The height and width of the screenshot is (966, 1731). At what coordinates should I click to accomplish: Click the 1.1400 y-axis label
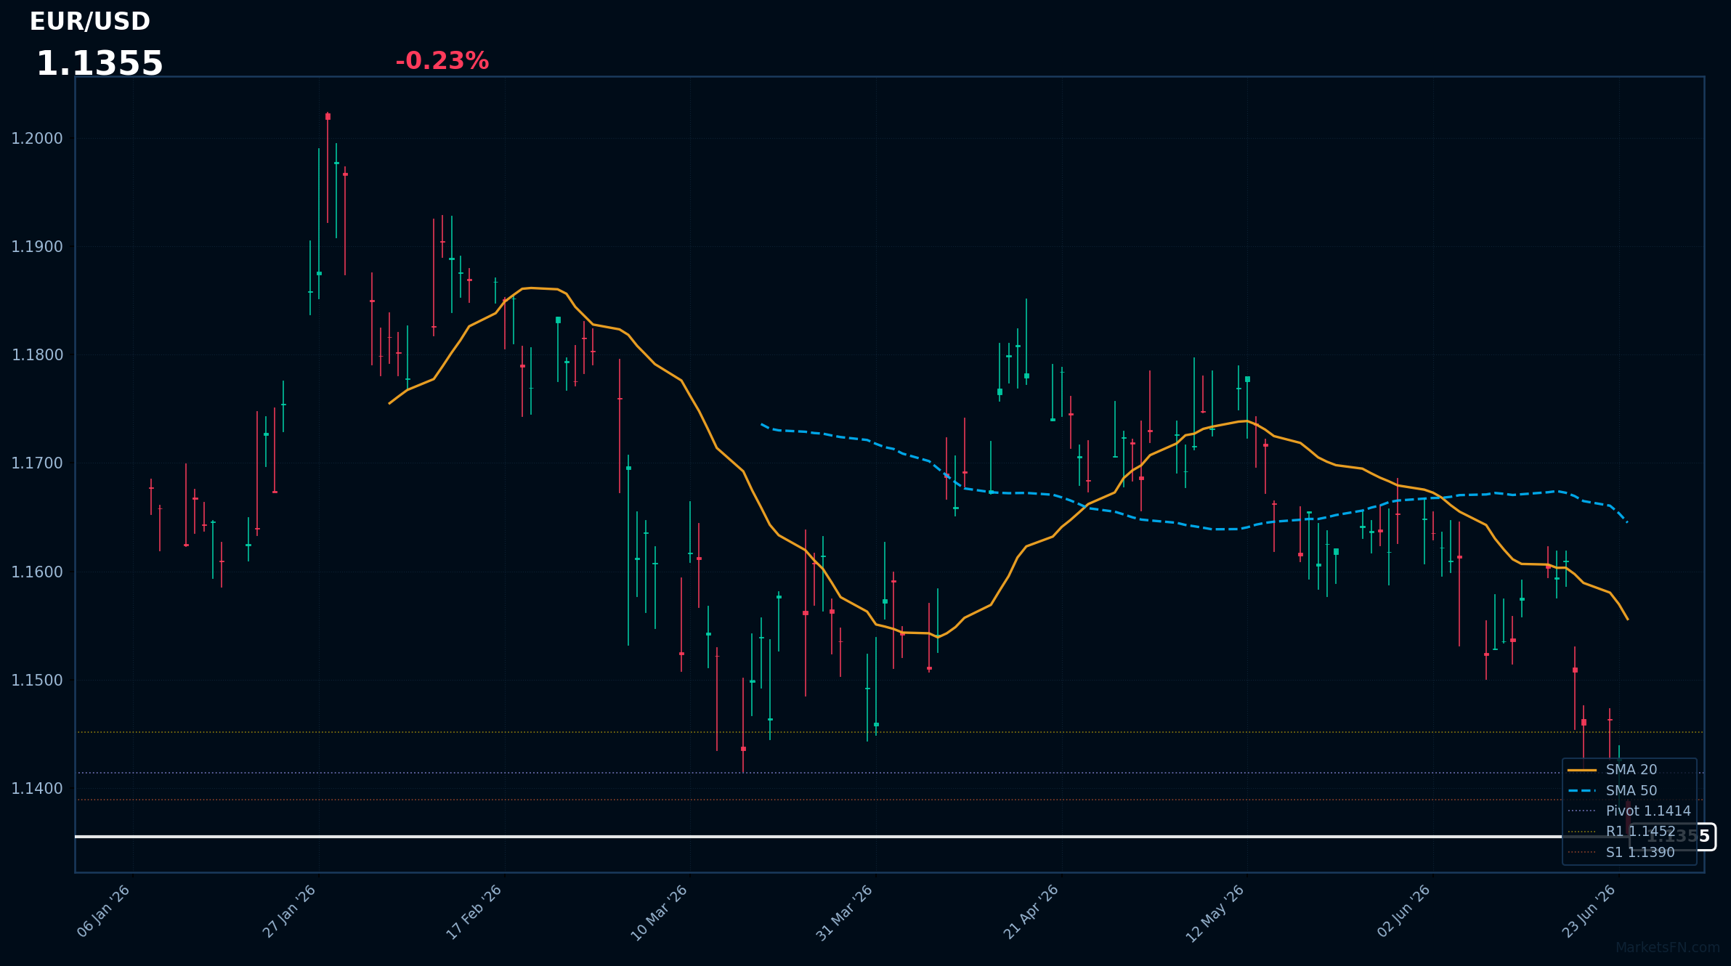click(x=37, y=789)
